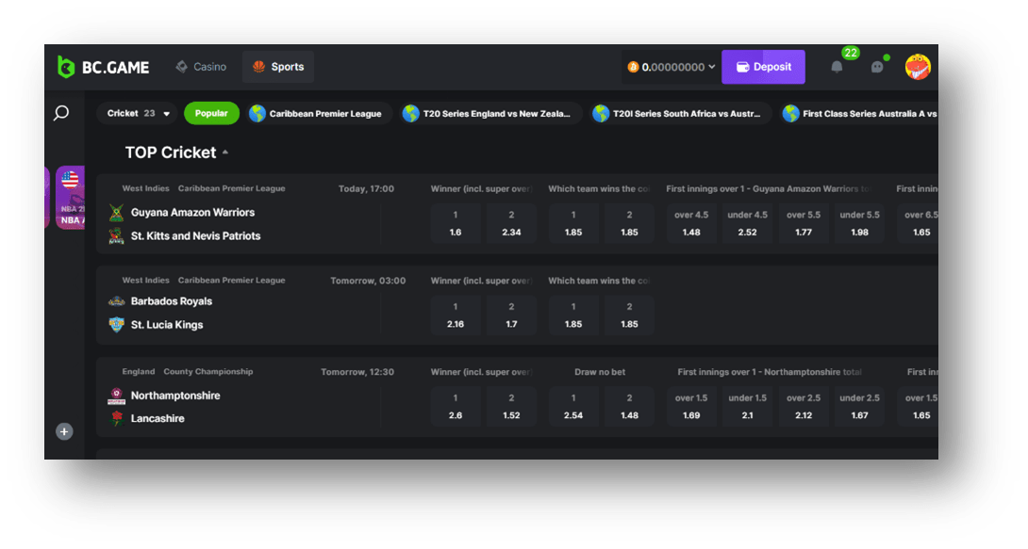
Task: Click St. Kitts and Nevis Patriots logo icon
Action: click(117, 235)
